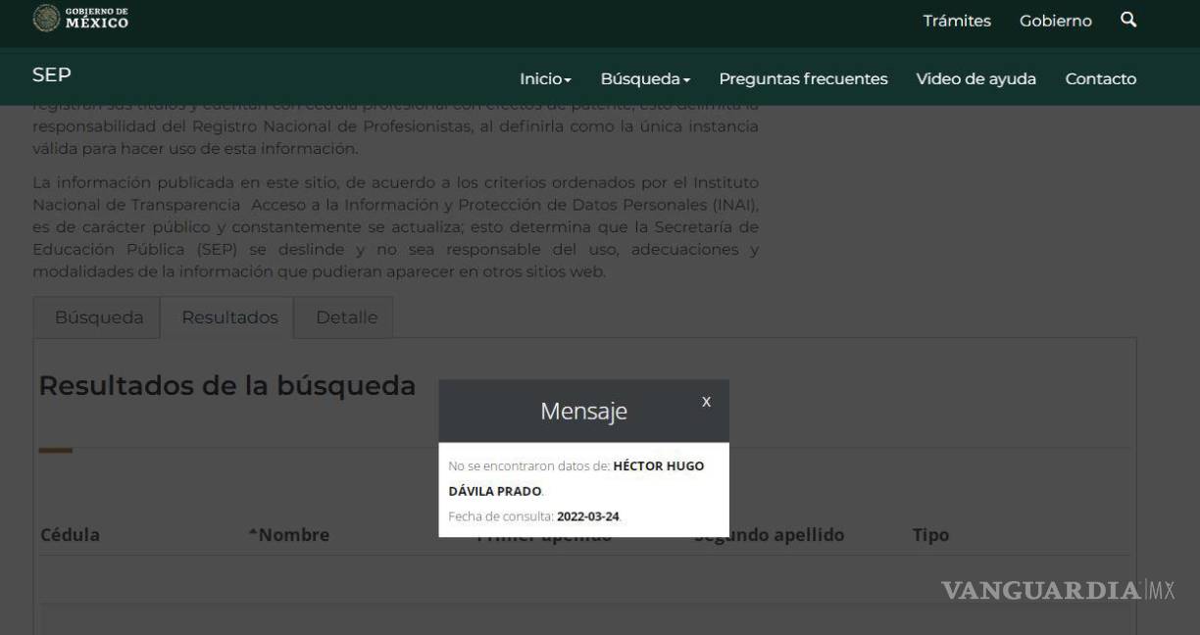
Task: Click the Tipo column header
Action: pos(930,535)
